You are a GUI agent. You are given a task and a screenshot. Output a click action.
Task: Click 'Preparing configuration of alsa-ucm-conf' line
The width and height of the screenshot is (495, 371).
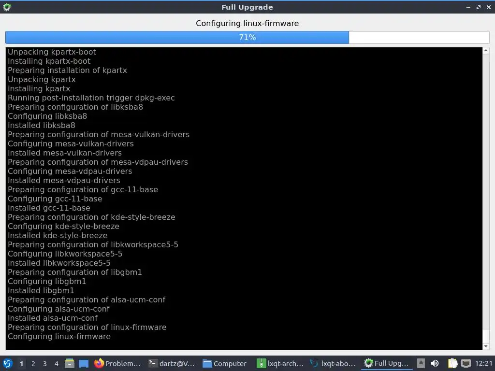[87, 300]
